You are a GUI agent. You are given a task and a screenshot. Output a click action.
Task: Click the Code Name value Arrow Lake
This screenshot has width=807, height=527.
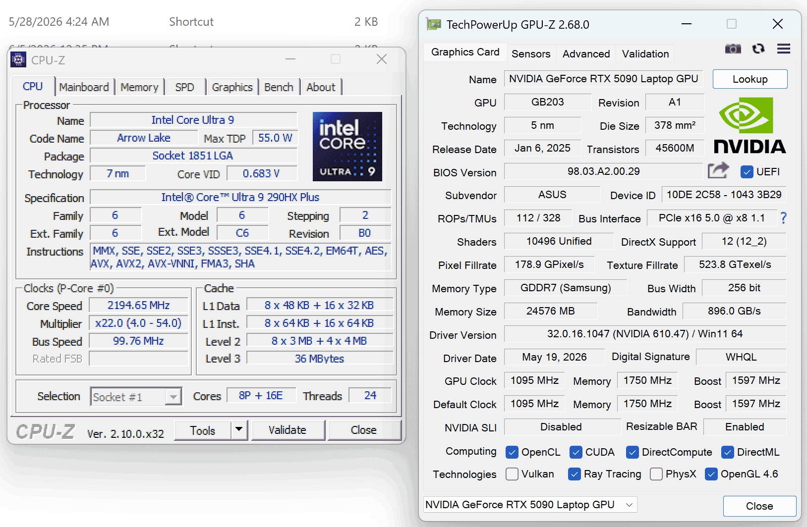144,138
